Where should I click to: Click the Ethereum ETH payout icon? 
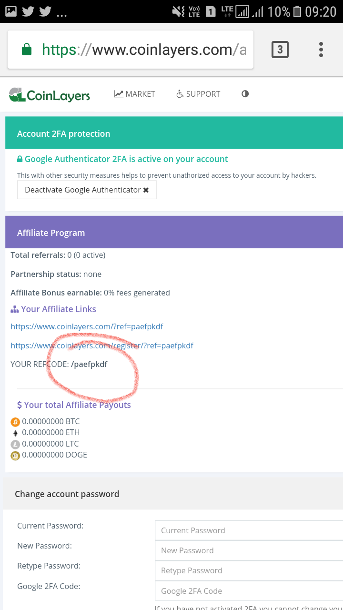(15, 433)
